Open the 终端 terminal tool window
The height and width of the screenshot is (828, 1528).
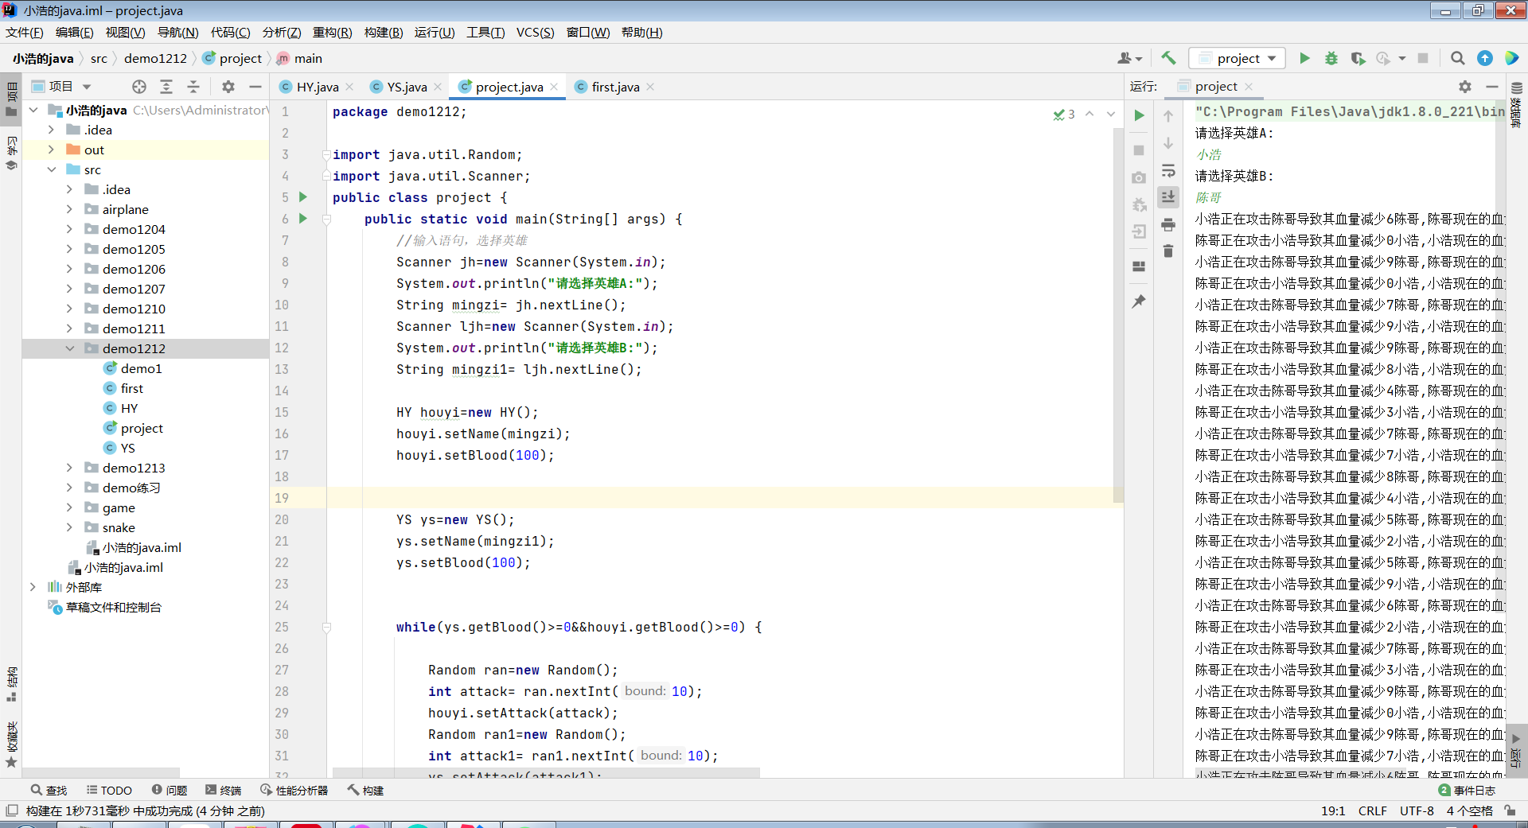coord(223,790)
